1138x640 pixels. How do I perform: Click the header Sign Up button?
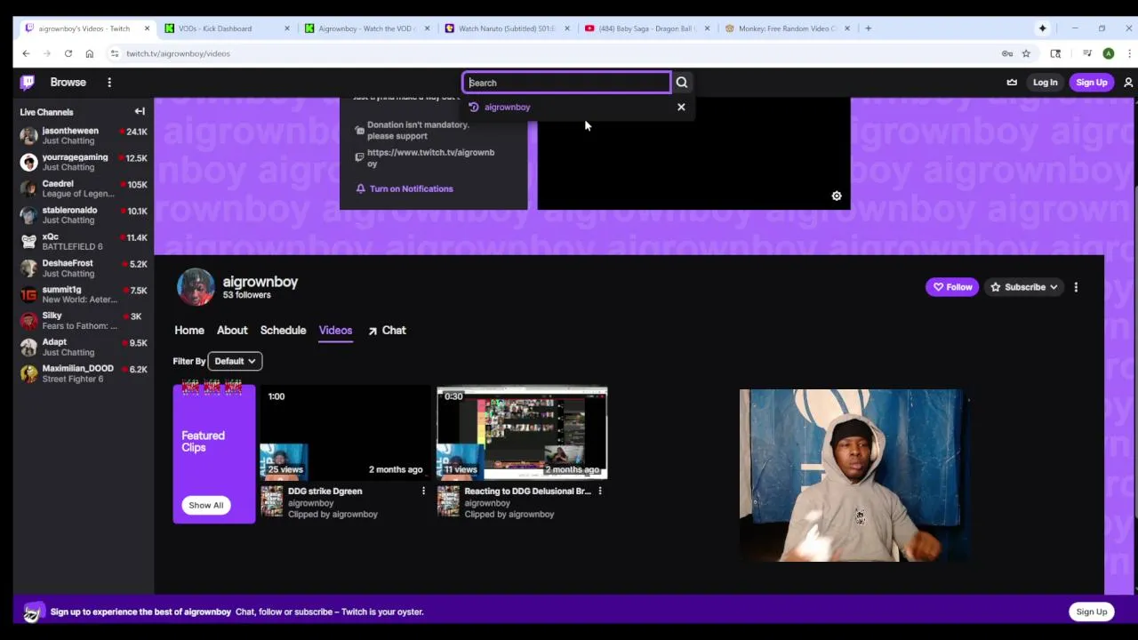coord(1091,83)
